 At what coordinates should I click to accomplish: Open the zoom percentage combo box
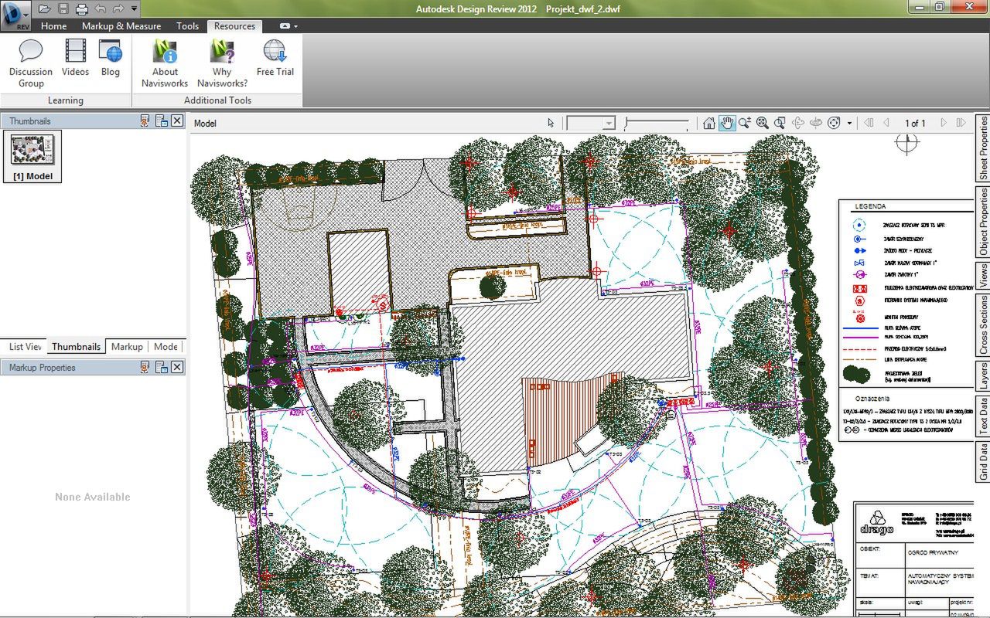(x=591, y=123)
